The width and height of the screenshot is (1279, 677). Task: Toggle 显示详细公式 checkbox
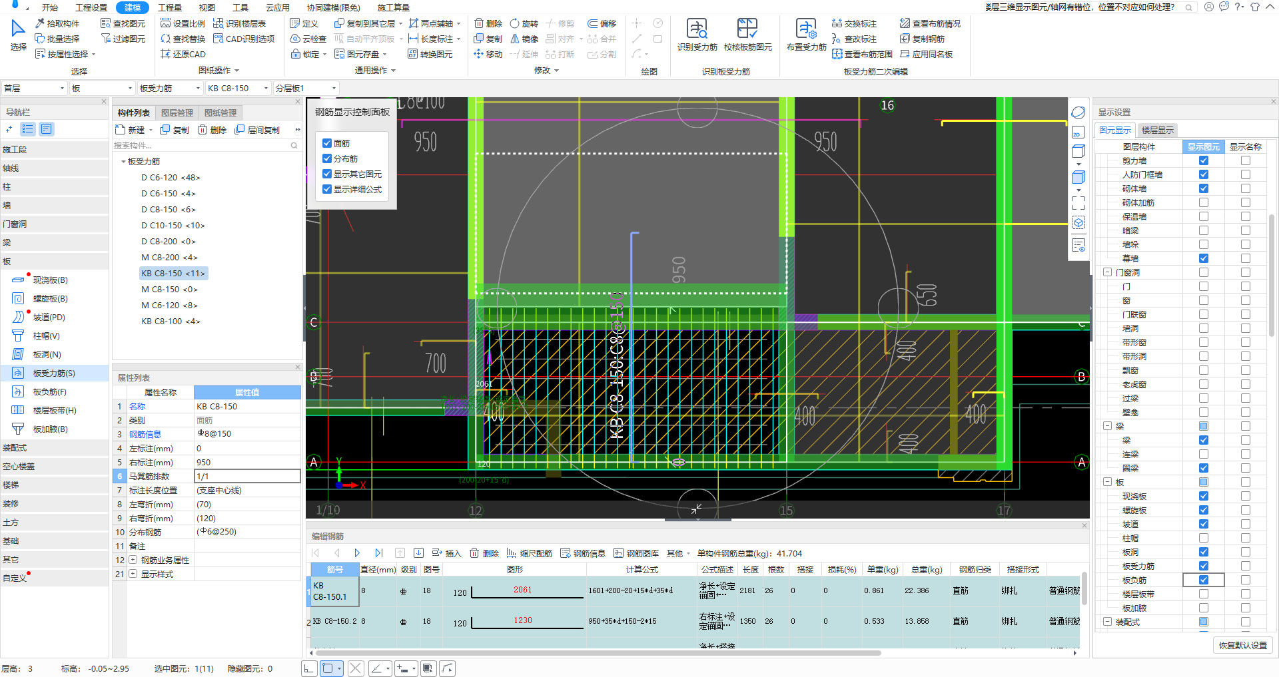327,189
